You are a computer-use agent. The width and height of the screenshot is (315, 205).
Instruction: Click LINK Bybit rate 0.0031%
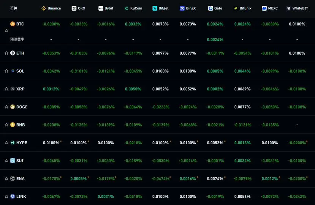106,196
